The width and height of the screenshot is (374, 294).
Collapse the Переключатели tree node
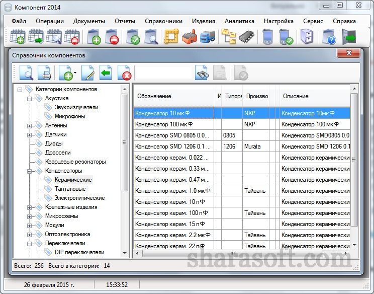[x=29, y=244]
